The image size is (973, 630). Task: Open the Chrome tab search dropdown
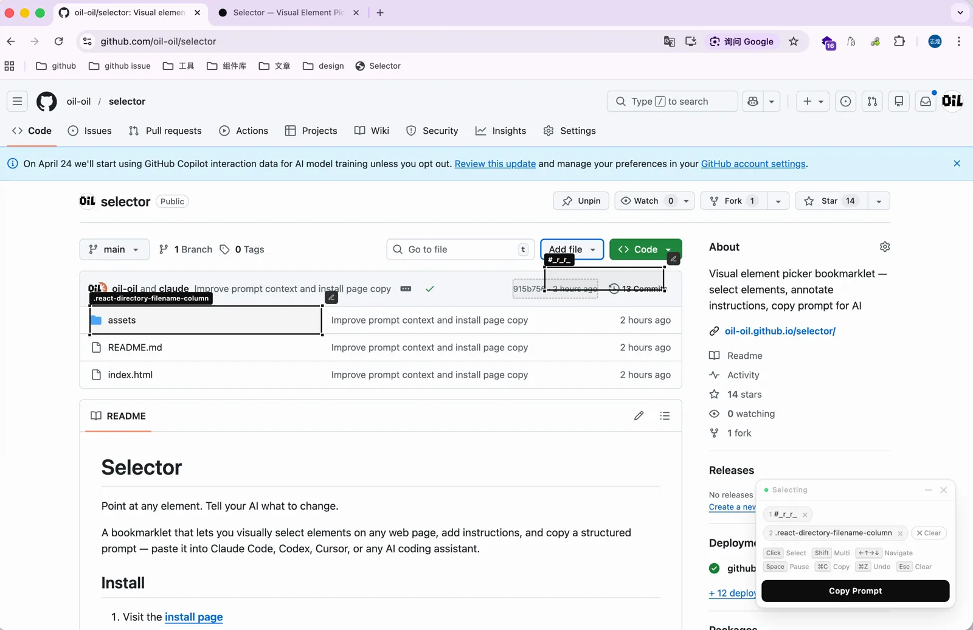pyautogui.click(x=960, y=13)
